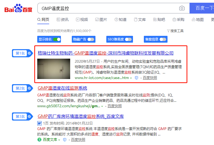Open the 采购 tab

178,20
